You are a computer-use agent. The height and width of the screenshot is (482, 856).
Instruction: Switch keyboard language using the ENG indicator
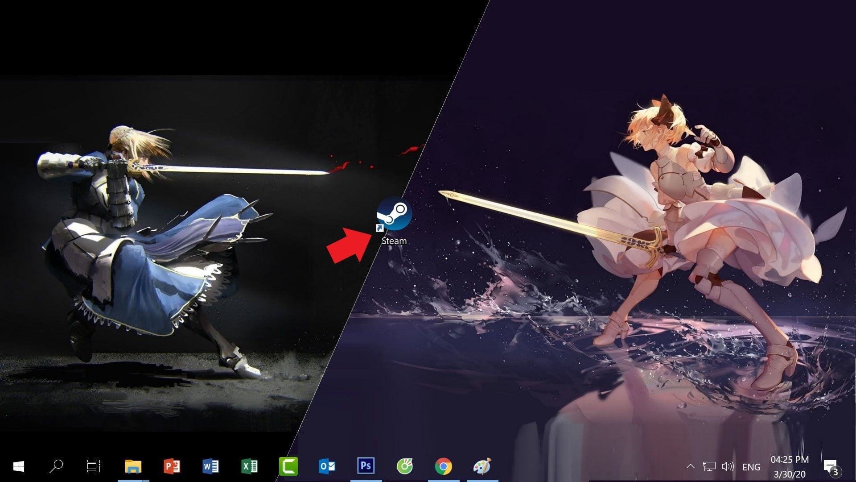(752, 467)
